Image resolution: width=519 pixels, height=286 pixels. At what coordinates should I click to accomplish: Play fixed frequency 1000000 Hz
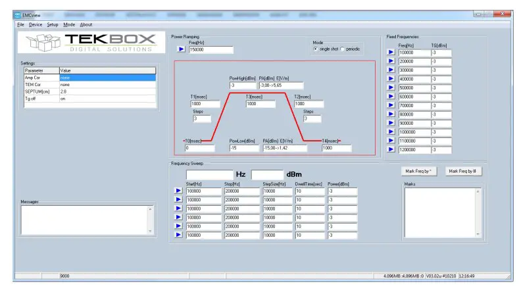(391, 131)
